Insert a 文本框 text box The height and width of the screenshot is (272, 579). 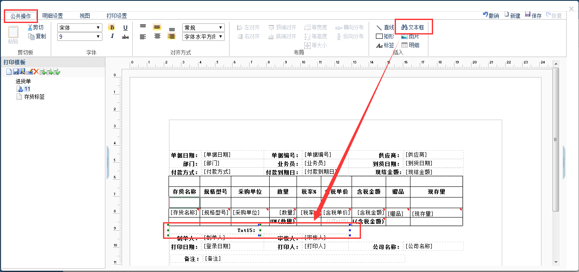point(413,27)
